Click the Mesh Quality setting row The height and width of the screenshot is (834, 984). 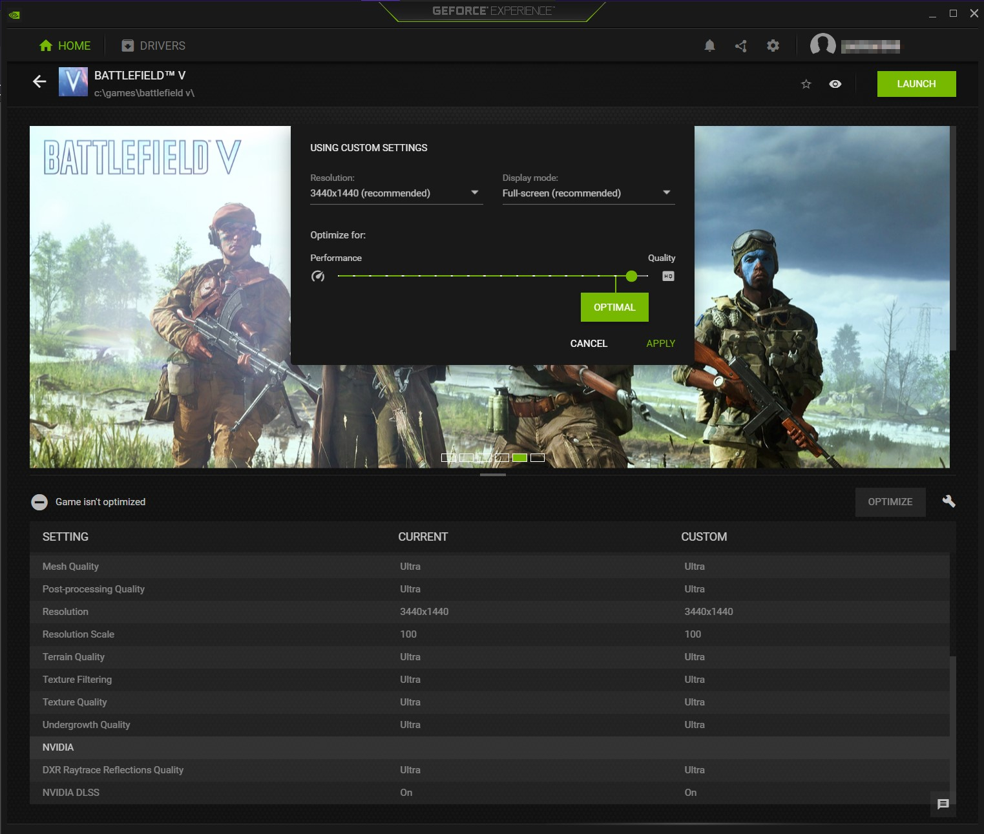(x=490, y=567)
